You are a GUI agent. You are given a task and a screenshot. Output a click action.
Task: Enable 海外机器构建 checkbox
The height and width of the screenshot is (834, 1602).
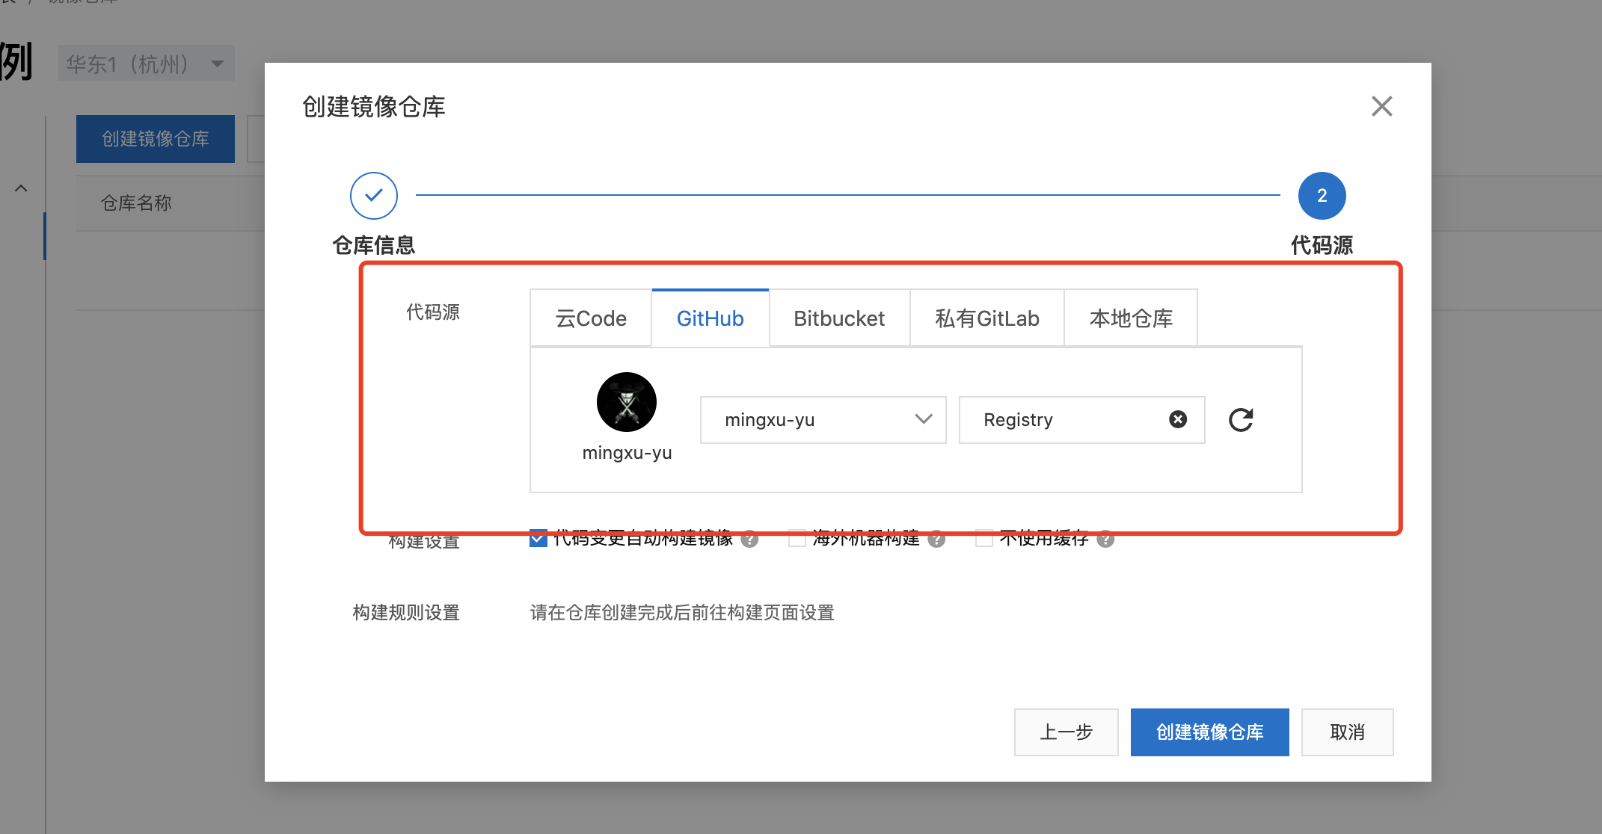pyautogui.click(x=797, y=539)
